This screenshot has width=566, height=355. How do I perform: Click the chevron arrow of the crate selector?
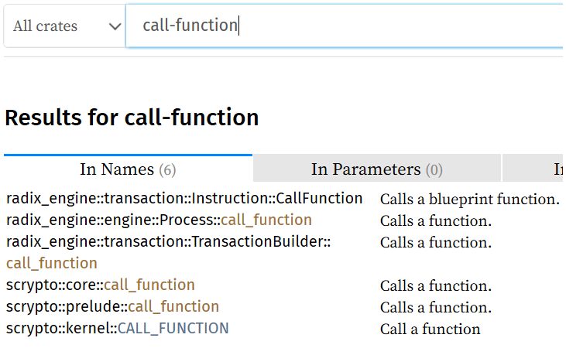click(x=115, y=26)
